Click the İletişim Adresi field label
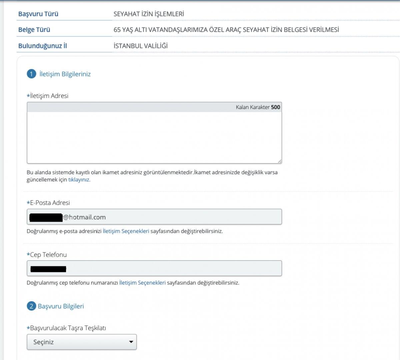 coord(49,96)
